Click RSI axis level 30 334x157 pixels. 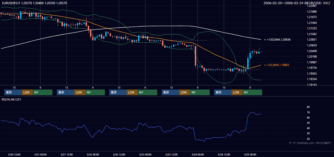[x=308, y=133]
